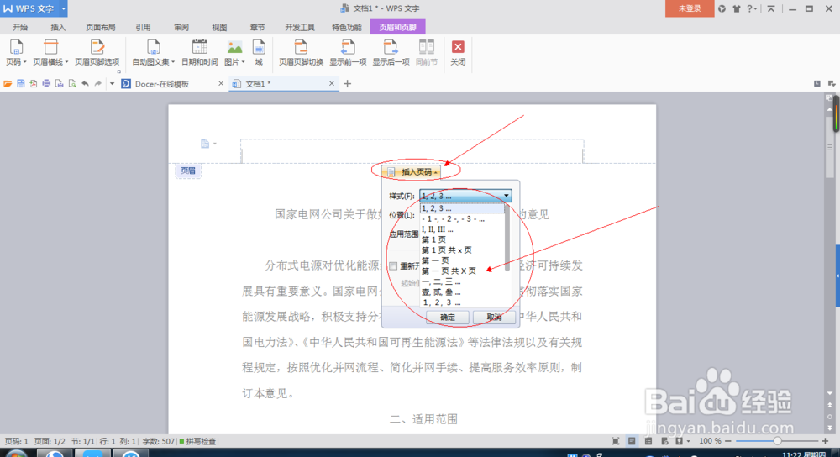Click the export PDF quick-access icon
This screenshot has width=840, height=457.
(x=34, y=83)
